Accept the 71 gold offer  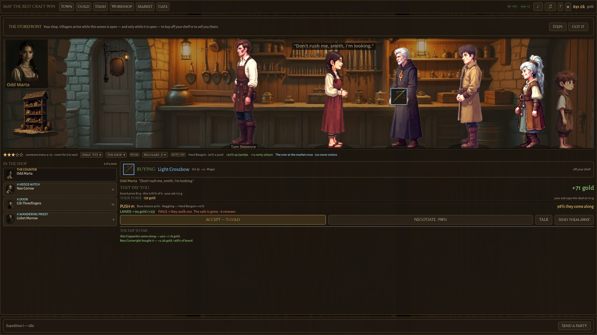(223, 220)
